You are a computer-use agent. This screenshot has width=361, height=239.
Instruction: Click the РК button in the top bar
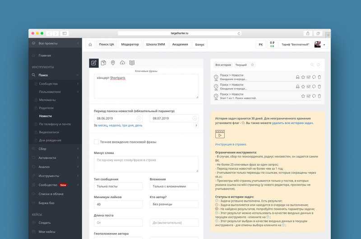coord(261,45)
